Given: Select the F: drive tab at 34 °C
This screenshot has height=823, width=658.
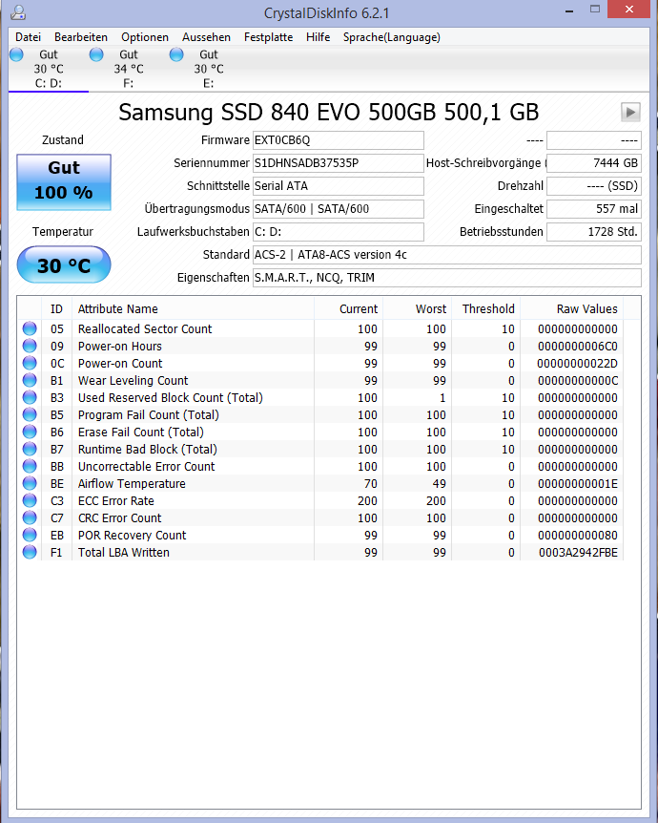Looking at the screenshot, I should 129,69.
